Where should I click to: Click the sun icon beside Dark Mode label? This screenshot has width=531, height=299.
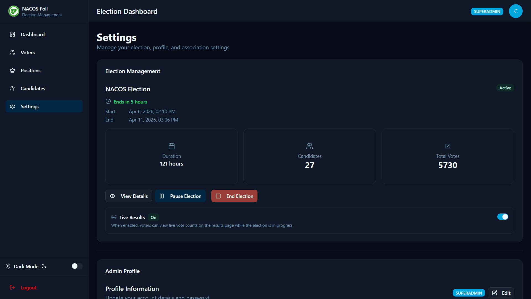8,266
